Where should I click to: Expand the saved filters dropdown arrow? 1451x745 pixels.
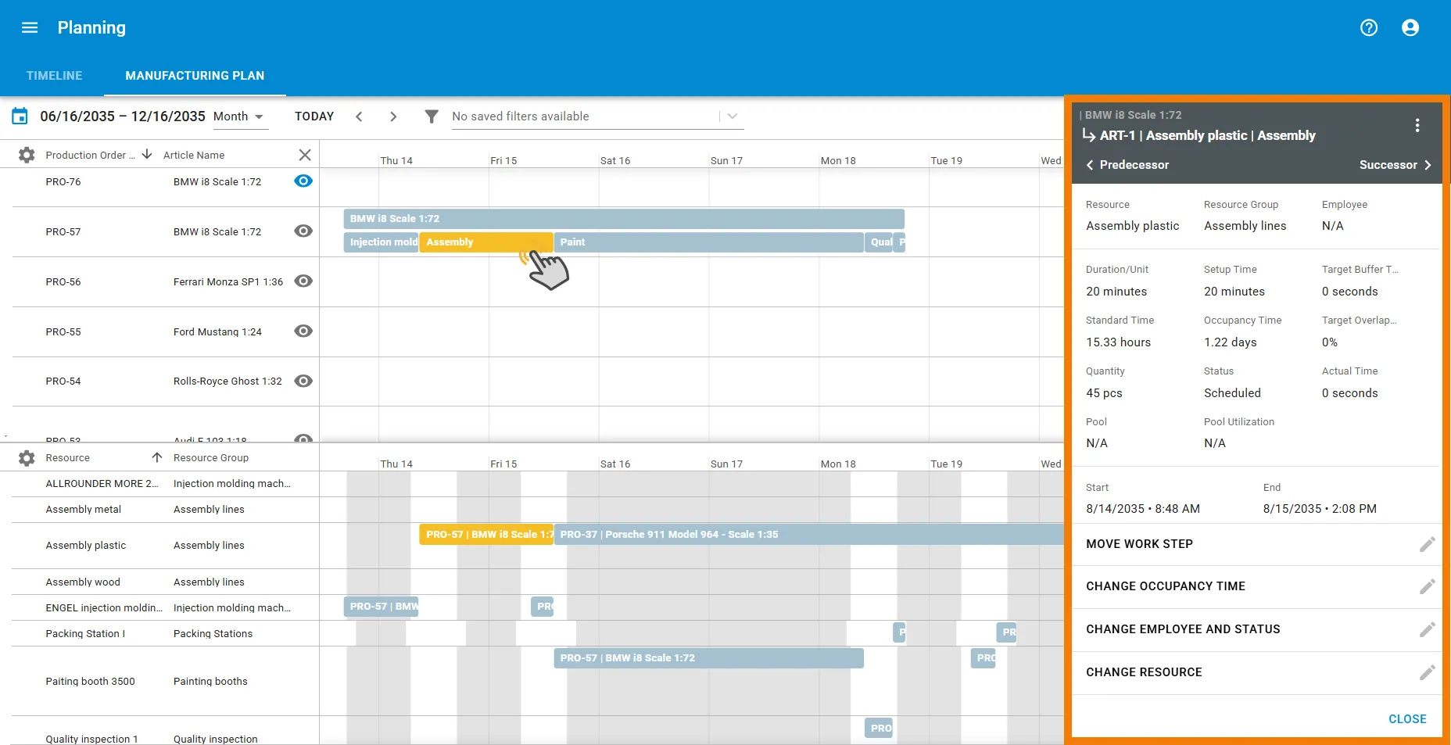click(x=733, y=116)
